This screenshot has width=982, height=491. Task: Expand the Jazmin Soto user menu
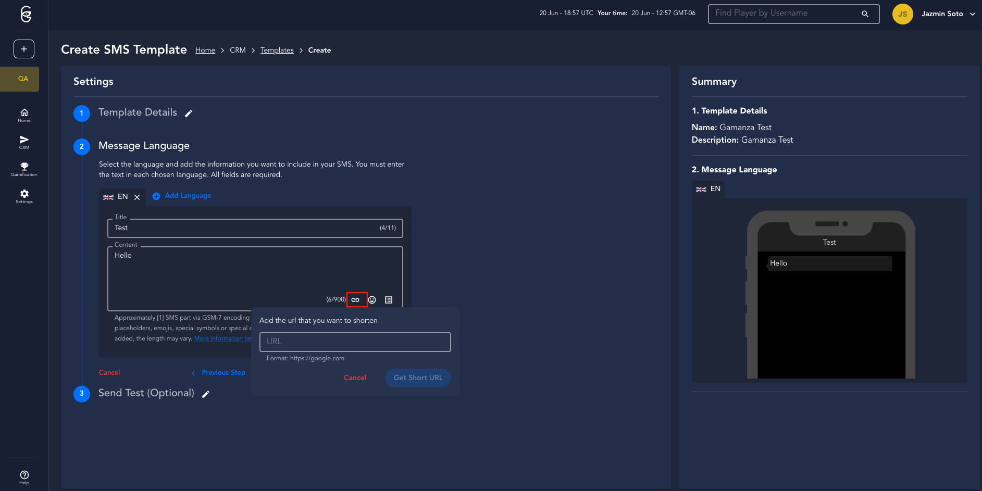click(x=972, y=14)
